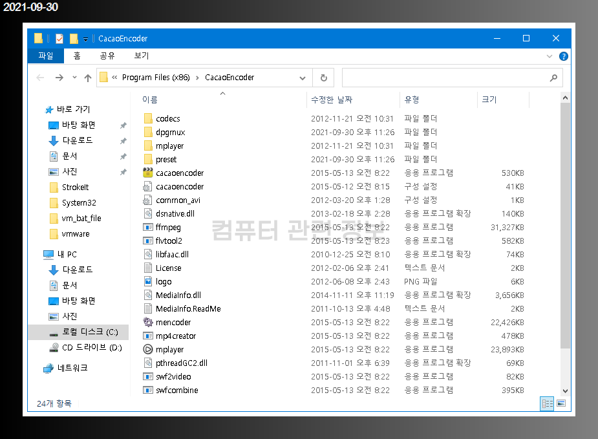Expand the breadcrumb chevron before Program Files (x86)
598x439 pixels.
coord(114,78)
